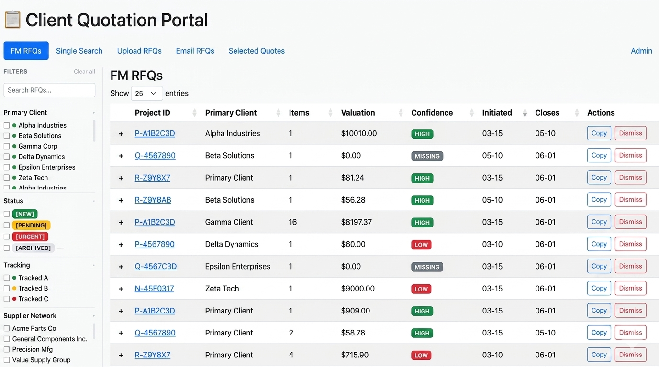This screenshot has height=367, width=659.
Task: Check the Tracked B checkbox
Action: tap(7, 288)
